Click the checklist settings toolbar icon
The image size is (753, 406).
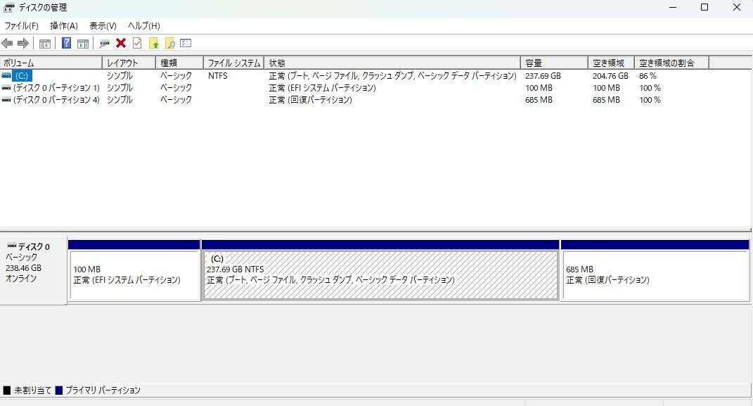pos(186,43)
